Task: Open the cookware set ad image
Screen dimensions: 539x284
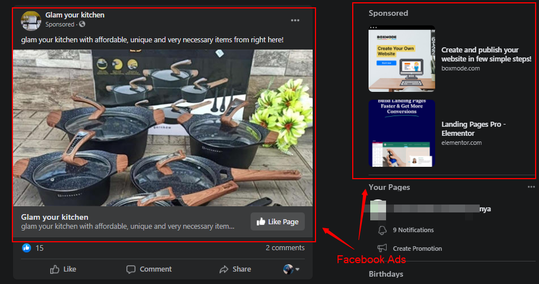Action: (163, 128)
